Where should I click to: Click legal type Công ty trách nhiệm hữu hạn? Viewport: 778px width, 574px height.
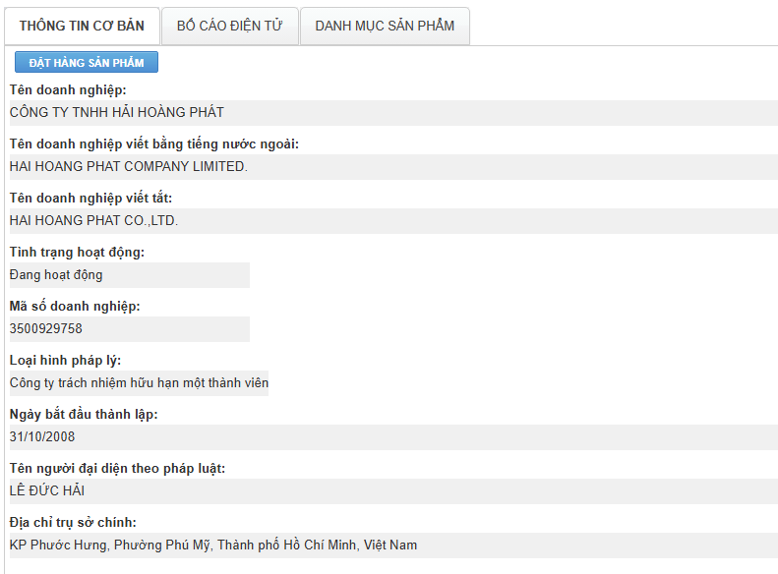[x=139, y=383]
